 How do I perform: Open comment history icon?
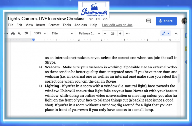coord(148,21)
